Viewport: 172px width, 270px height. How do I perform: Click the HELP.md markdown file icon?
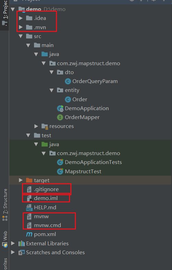point(29,207)
